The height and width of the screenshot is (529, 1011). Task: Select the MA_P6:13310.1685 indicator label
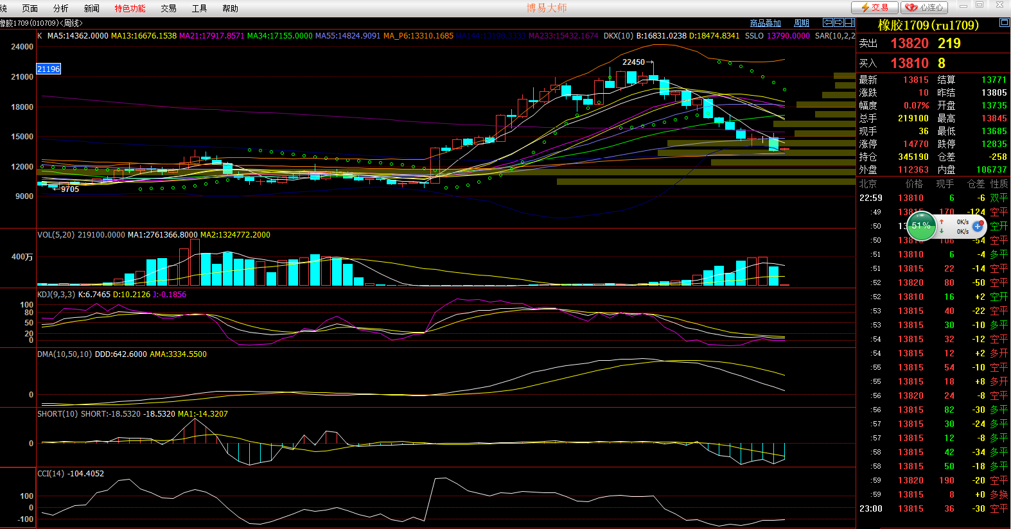coord(418,36)
